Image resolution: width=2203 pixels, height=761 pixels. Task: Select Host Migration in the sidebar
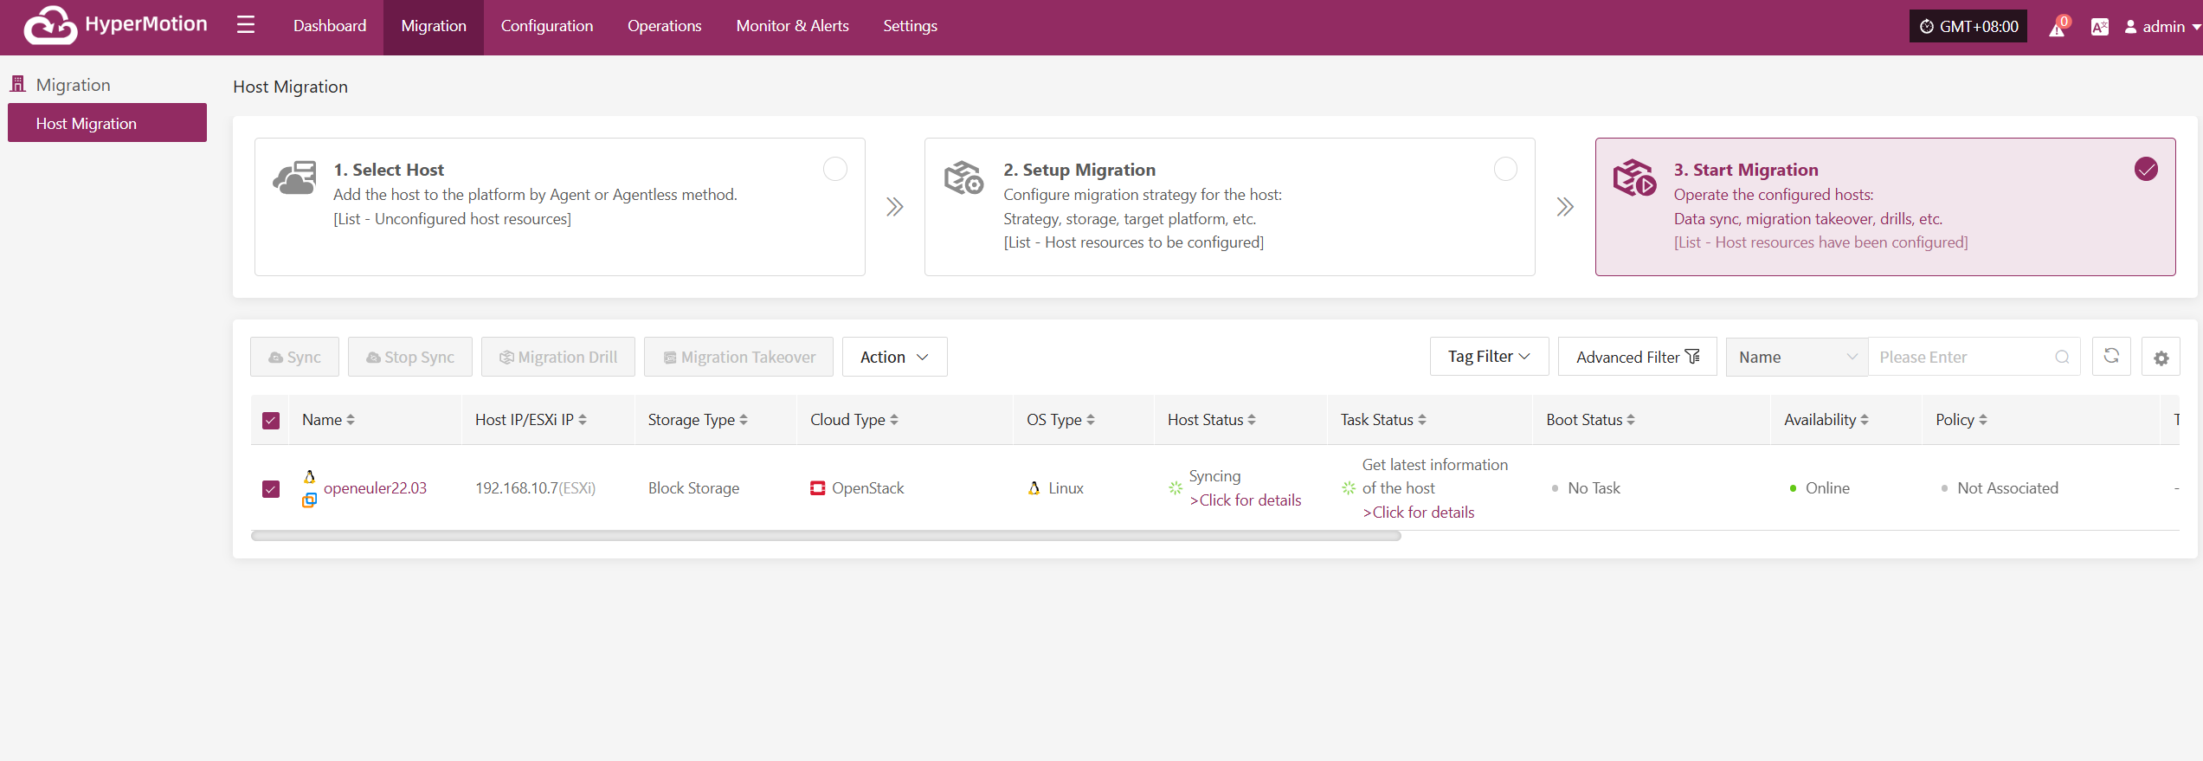pos(107,123)
